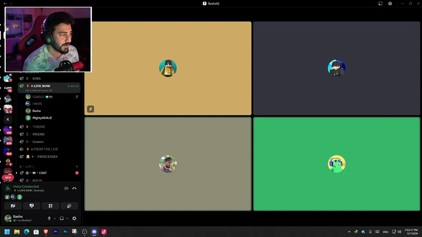The height and width of the screenshot is (237, 422).
Task: Open MightyAlHAJE green avatar in voice panel
Action: pyautogui.click(x=19, y=197)
